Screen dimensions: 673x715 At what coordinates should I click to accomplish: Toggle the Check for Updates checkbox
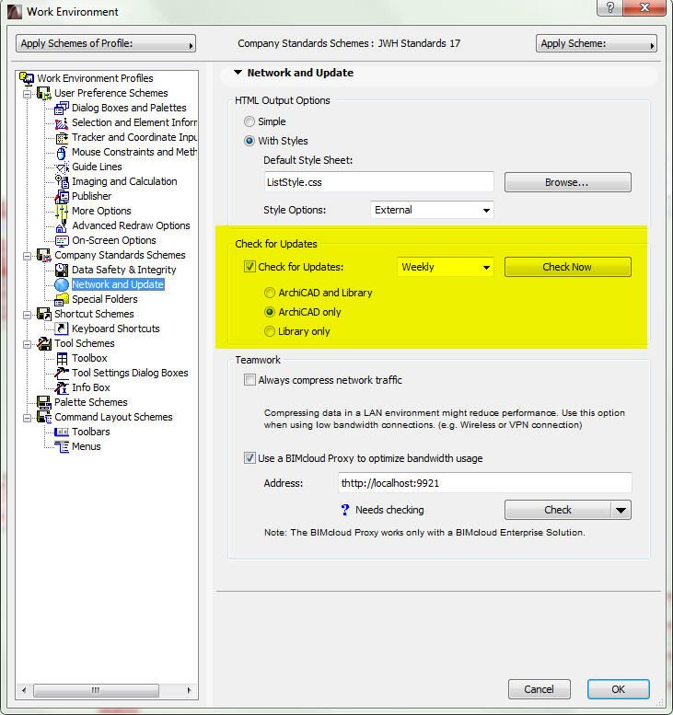[249, 267]
